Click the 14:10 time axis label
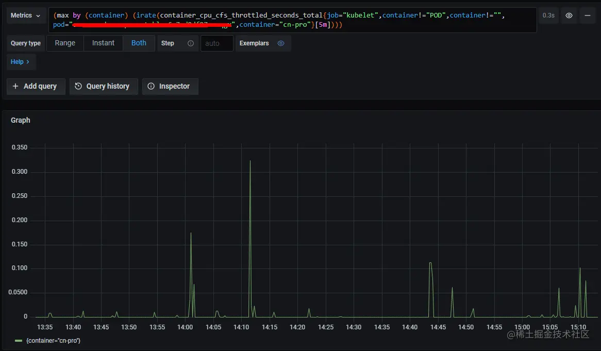The width and height of the screenshot is (601, 351). tap(241, 327)
